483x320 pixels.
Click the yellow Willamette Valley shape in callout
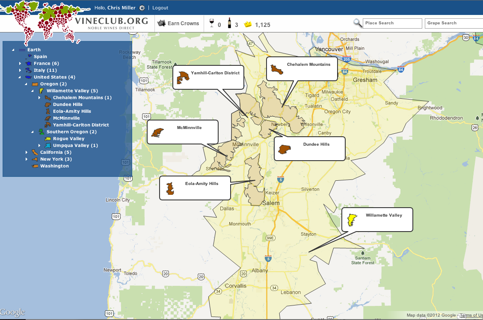[352, 220]
